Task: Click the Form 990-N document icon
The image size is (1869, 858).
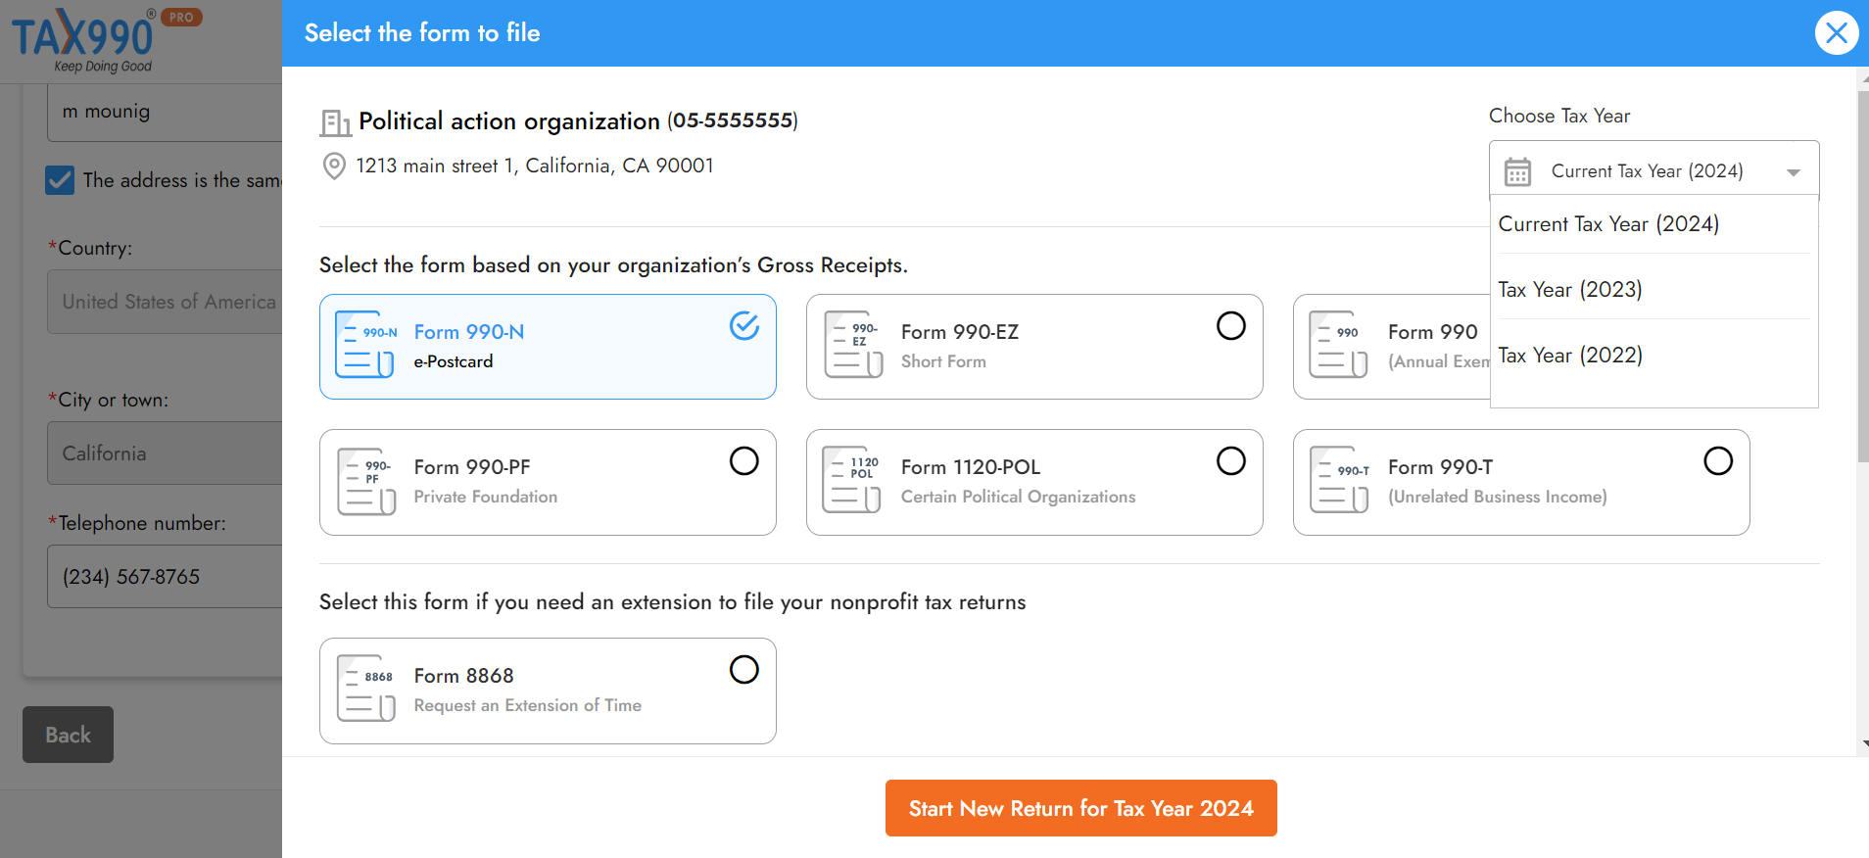Action: 365,345
